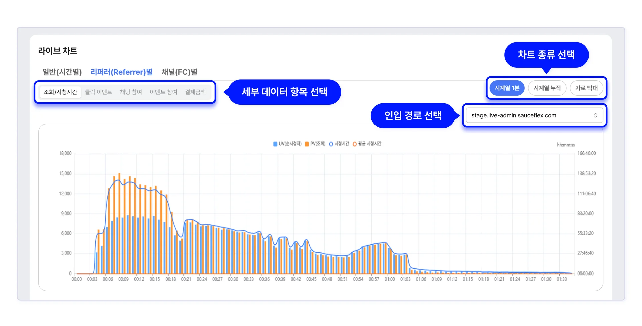Select the 시계열 1분 chart type
This screenshot has width=642, height=326.
pyautogui.click(x=507, y=88)
